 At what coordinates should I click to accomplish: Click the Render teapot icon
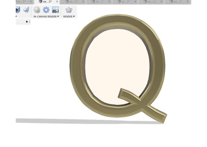click(69, 10)
